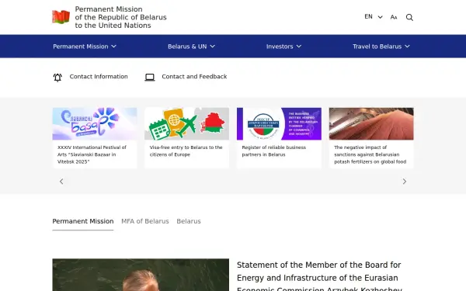
Task: Select the Permanent Mission news tab
Action: [83, 221]
